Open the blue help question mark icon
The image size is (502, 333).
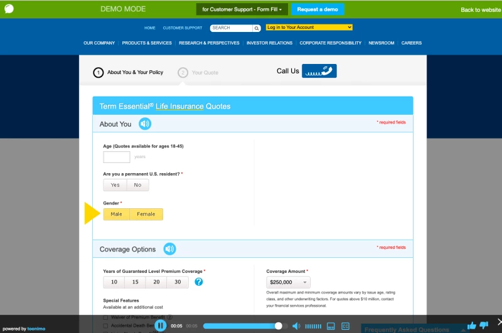pos(198,282)
